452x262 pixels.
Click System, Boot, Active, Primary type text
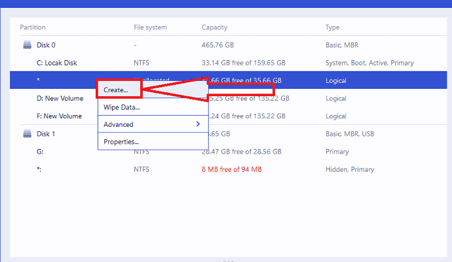[x=369, y=63]
